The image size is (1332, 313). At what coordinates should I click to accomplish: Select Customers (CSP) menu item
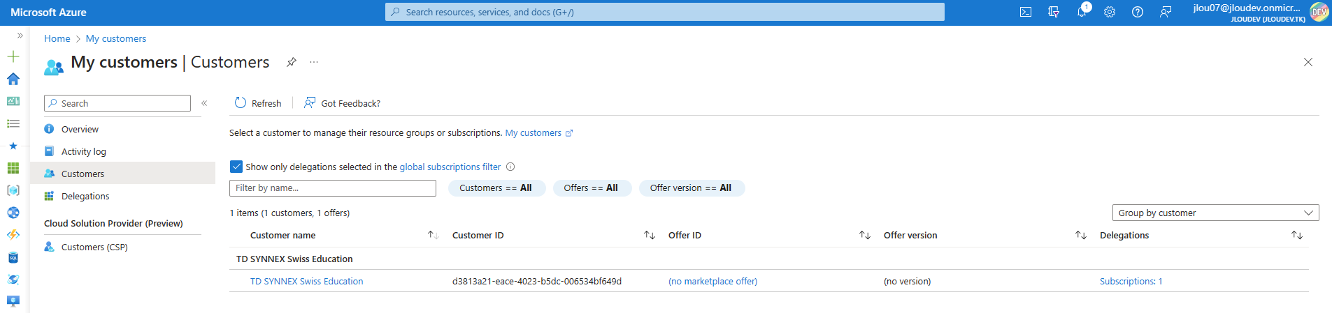click(x=122, y=247)
